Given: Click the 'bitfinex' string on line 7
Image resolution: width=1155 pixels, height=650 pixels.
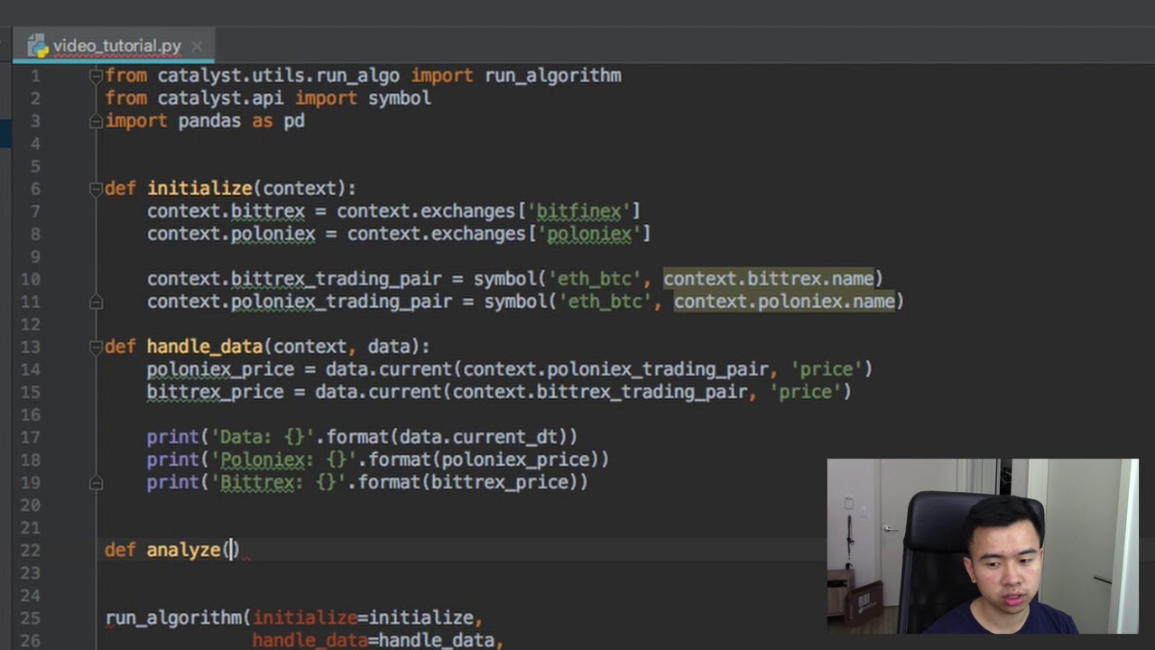Looking at the screenshot, I should (578, 211).
